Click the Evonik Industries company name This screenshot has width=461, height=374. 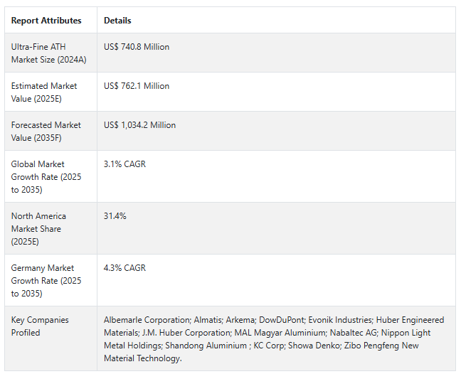point(340,320)
